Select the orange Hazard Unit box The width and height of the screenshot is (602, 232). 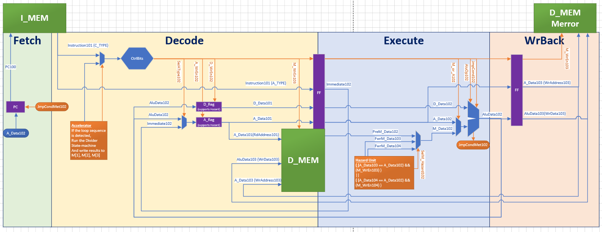point(384,172)
